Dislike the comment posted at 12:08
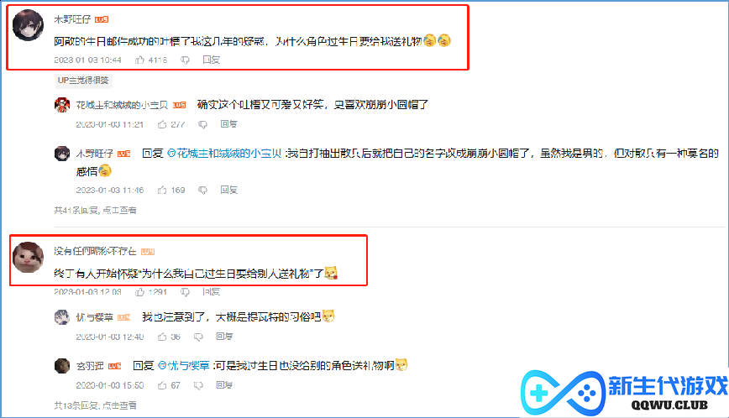This screenshot has height=418, width=729. coord(185,291)
